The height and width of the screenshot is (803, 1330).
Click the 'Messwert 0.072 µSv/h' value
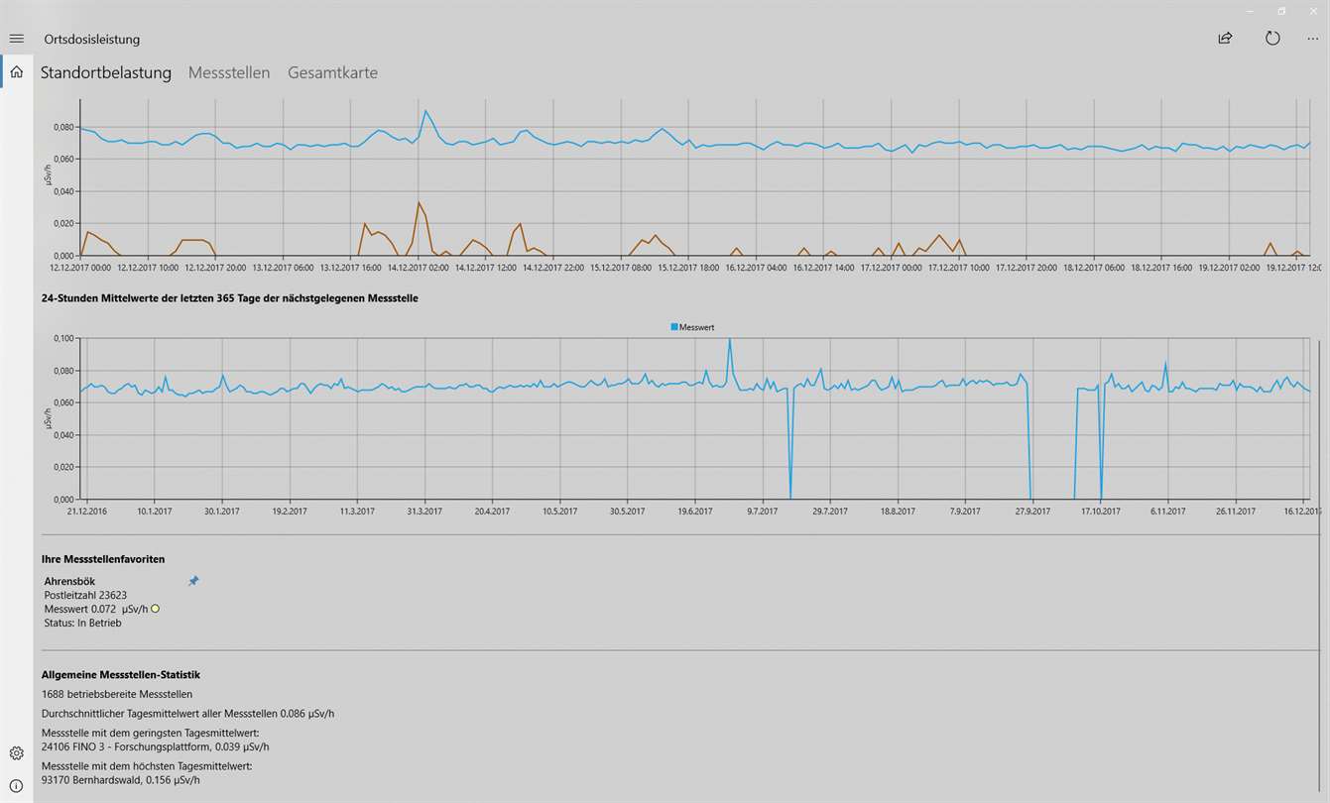[96, 609]
